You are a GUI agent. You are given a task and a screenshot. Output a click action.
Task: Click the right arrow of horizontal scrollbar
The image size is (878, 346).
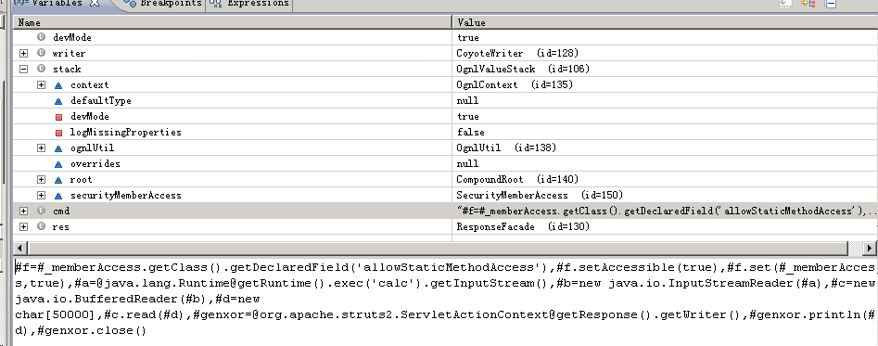[x=870, y=248]
